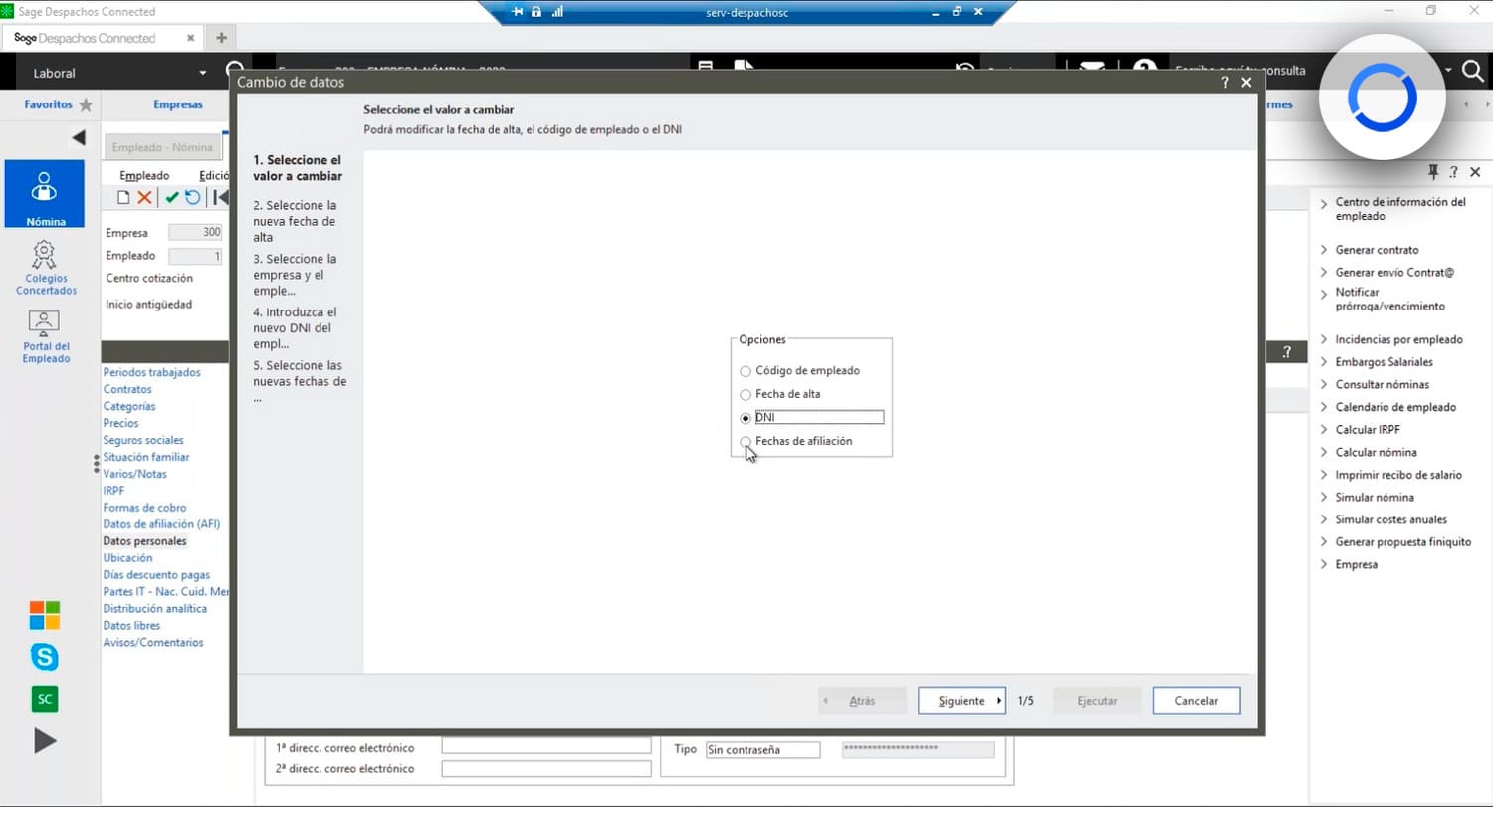The image size is (1493, 826).
Task: Open the Nómina module in the sidebar
Action: point(44,194)
